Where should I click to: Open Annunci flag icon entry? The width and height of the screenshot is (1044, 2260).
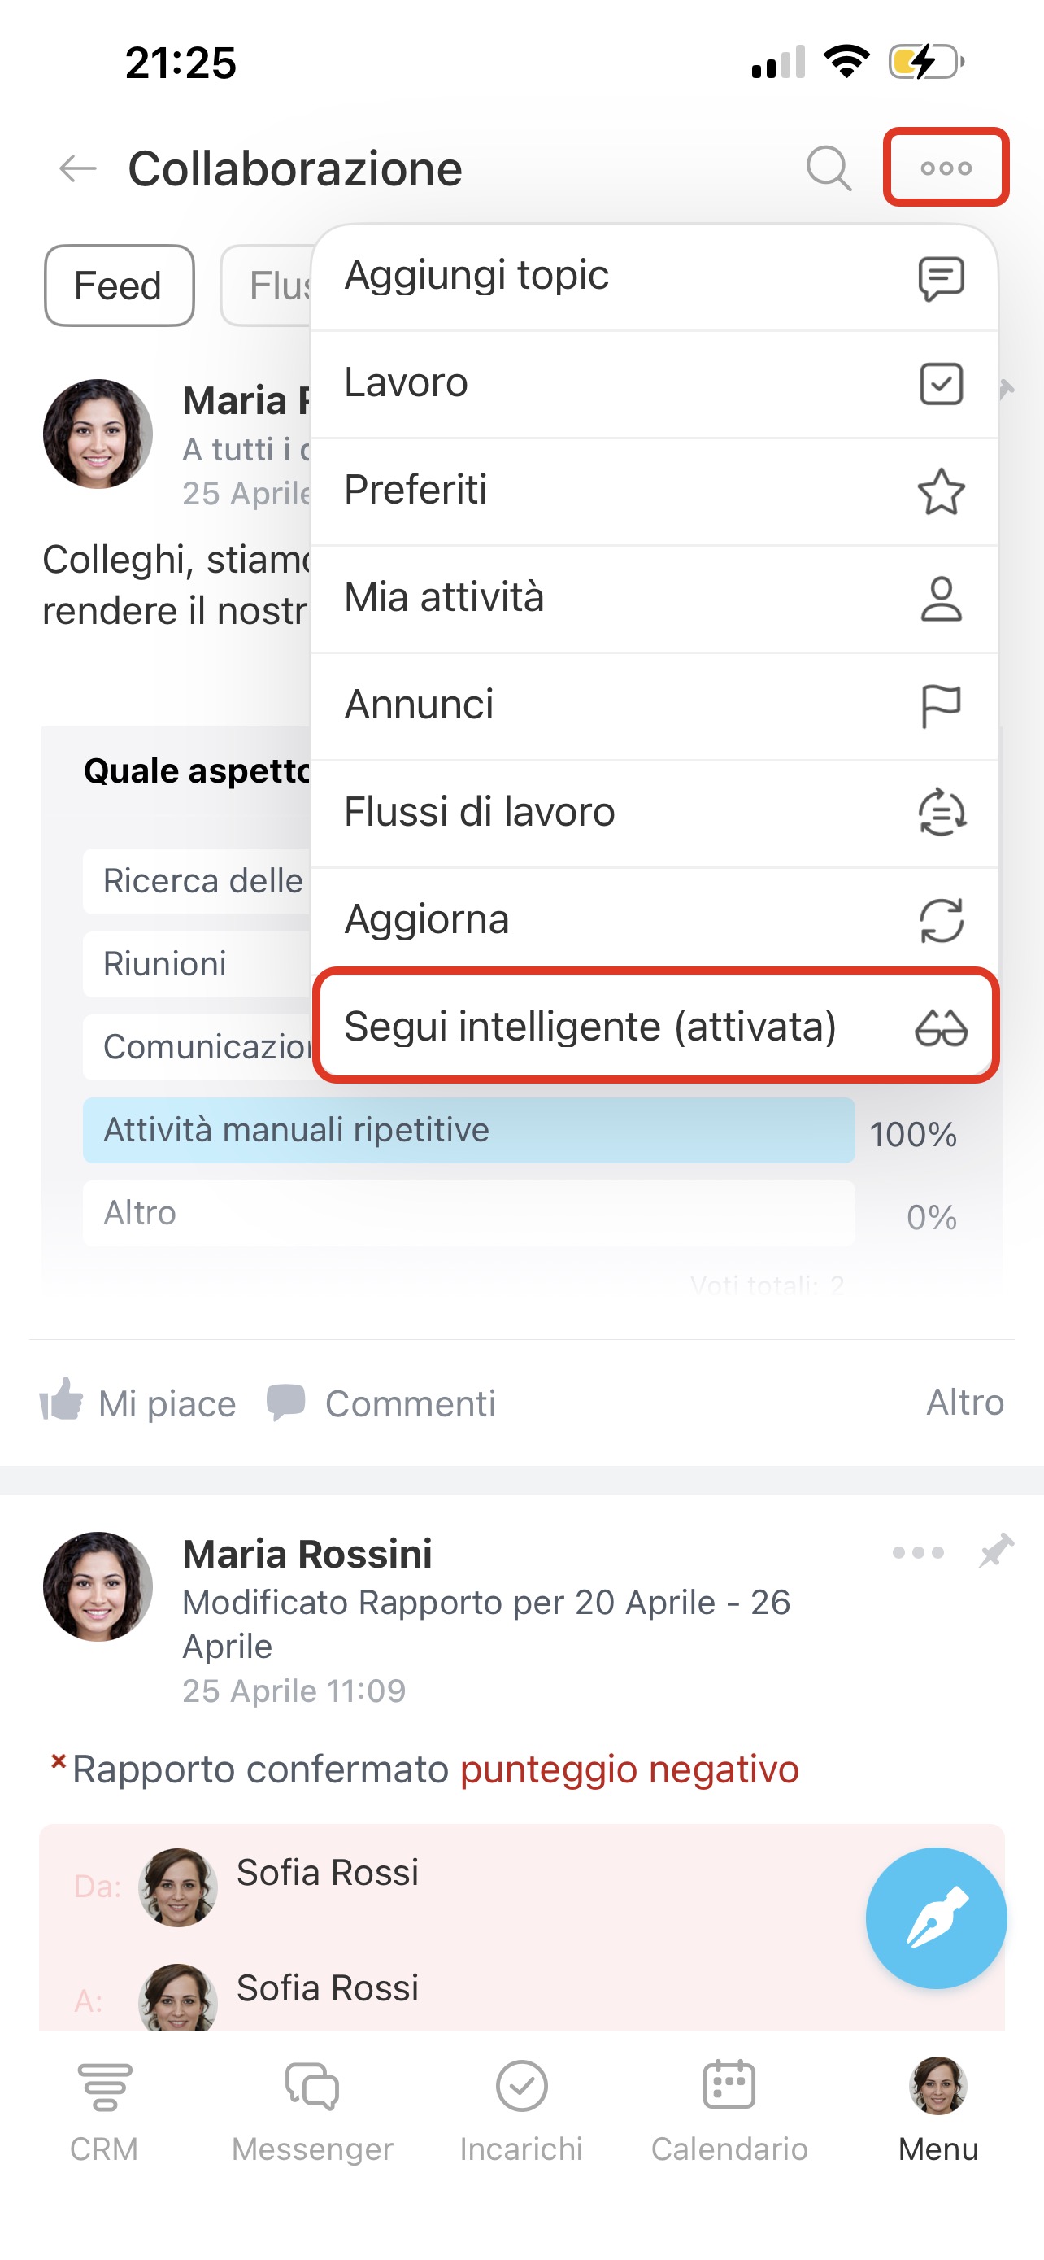pyautogui.click(x=941, y=706)
